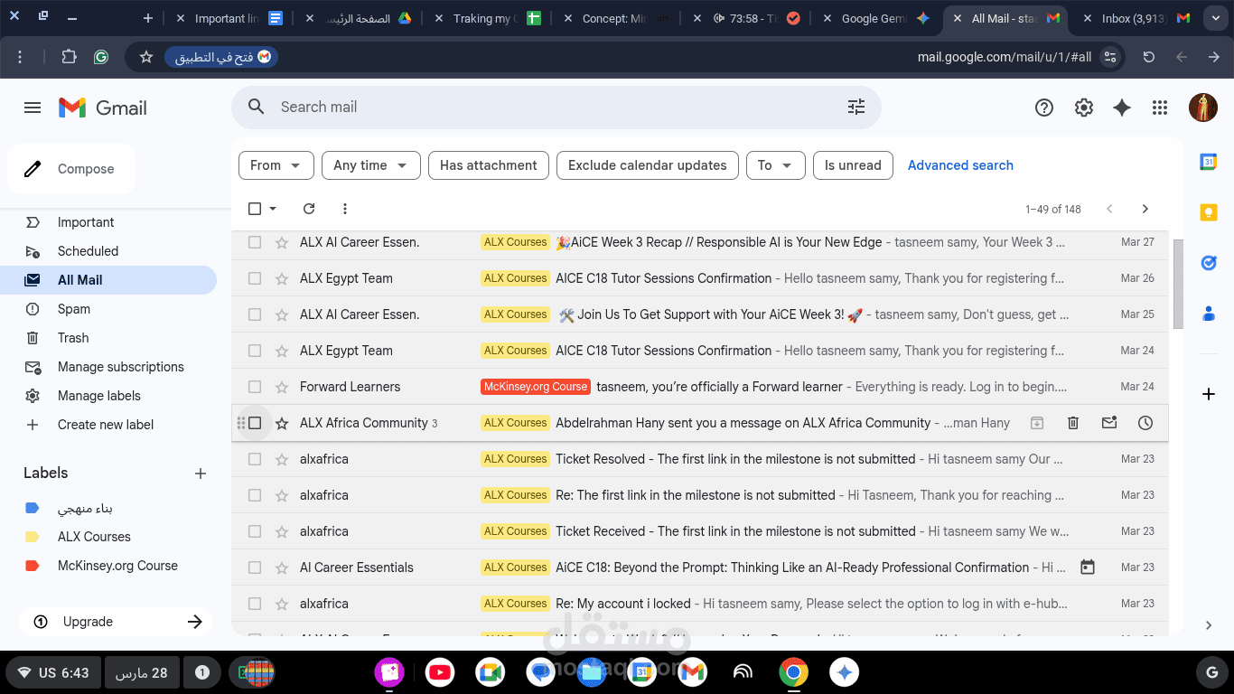
Task: Compose a new email
Action: (x=71, y=169)
